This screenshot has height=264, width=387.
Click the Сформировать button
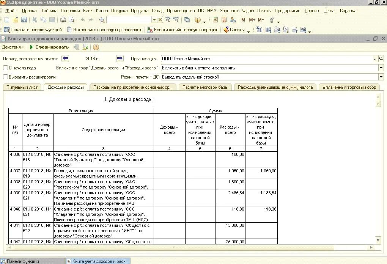coord(49,47)
